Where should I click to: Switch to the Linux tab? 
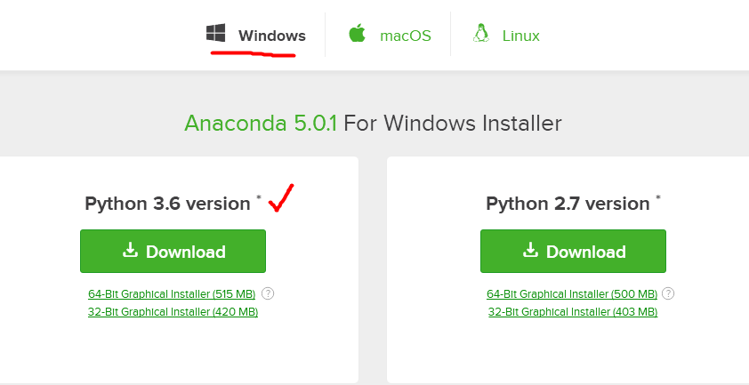click(520, 36)
